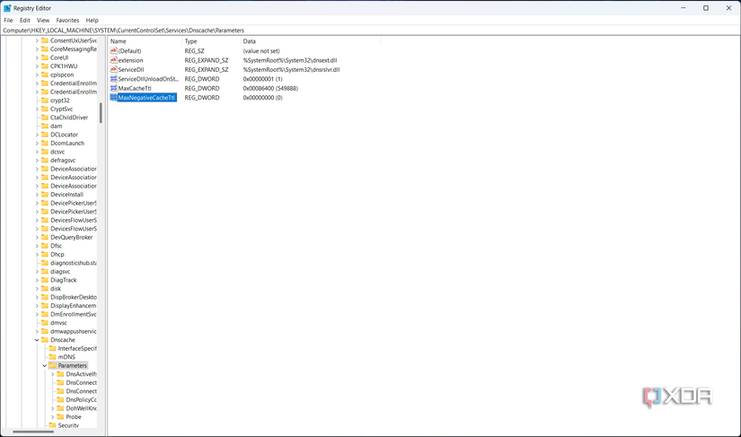Select the MaxCacheTtl value name
The height and width of the screenshot is (437, 741).
click(x=135, y=88)
